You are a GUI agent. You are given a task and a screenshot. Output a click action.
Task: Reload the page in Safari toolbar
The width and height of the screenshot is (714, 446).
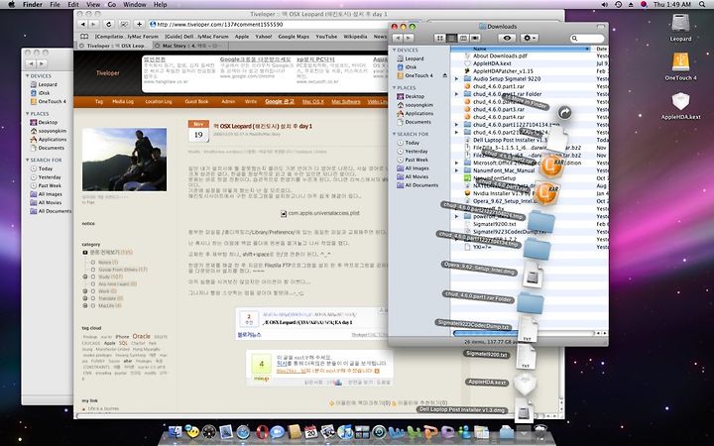(108, 24)
